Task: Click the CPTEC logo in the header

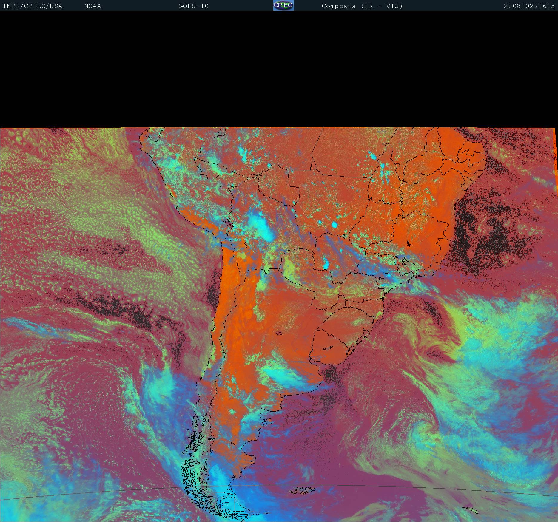Action: pyautogui.click(x=283, y=5)
